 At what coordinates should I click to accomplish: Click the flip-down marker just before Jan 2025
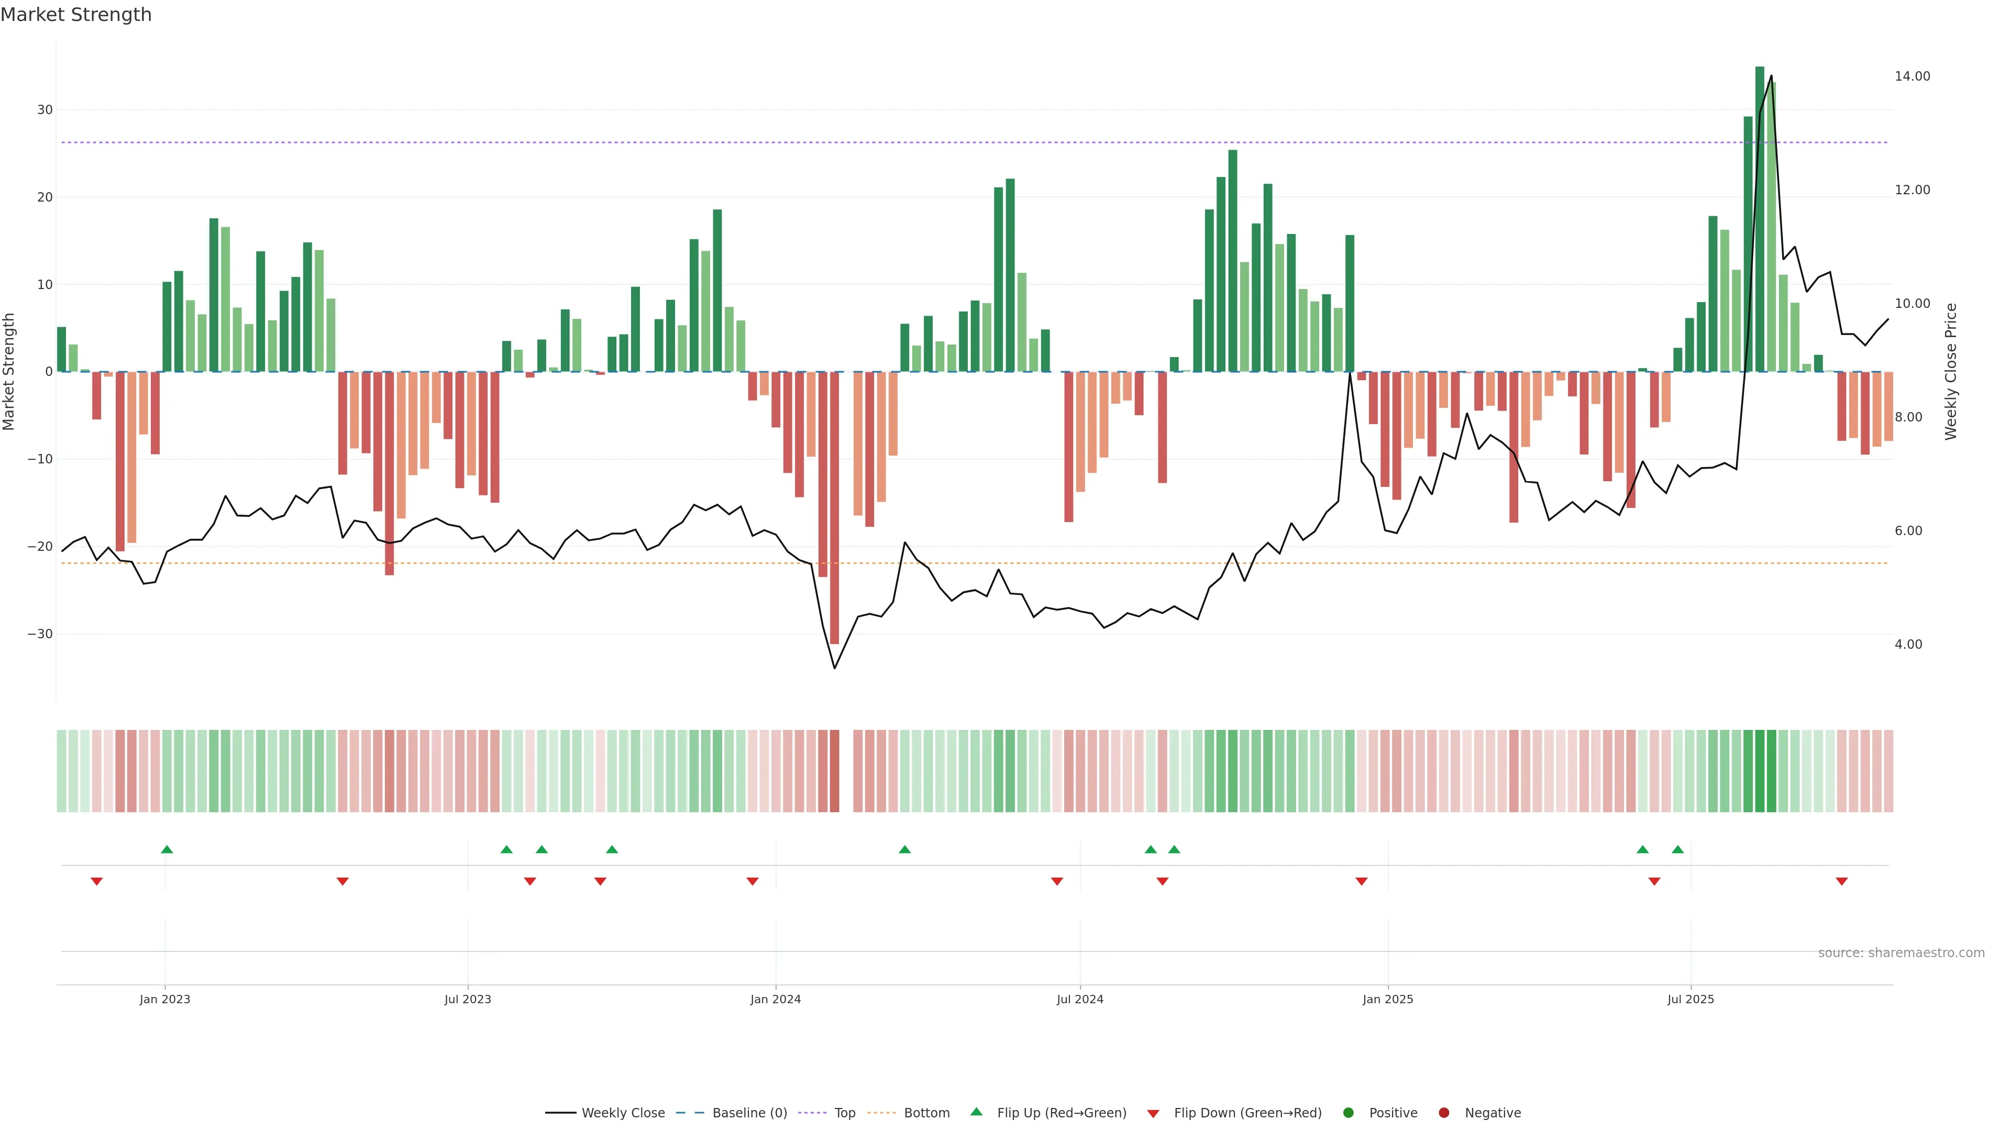[1362, 881]
